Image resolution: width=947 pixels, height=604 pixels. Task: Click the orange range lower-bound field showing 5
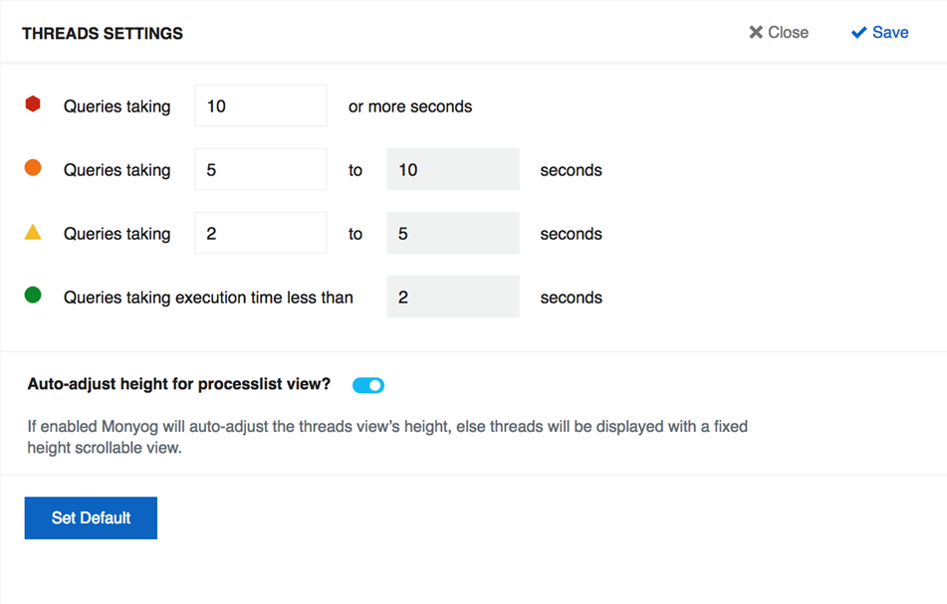click(x=261, y=170)
